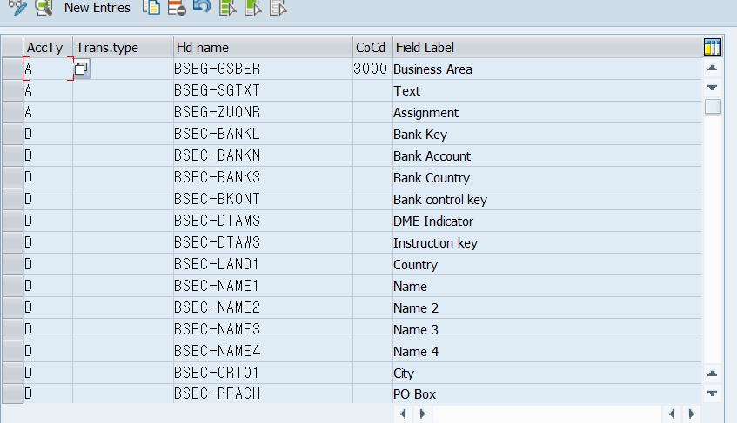Click the Bank Key label cell
The image size is (737, 423).
(547, 134)
